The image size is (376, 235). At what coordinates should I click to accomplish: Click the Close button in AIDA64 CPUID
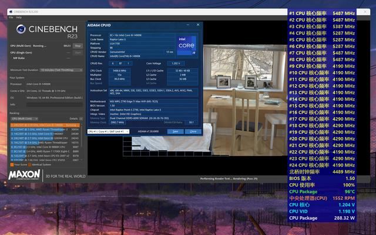click(x=193, y=131)
